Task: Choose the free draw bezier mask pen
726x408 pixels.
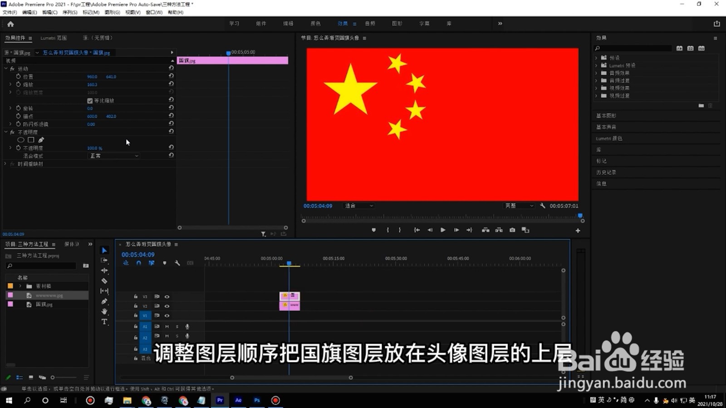Action: (41, 140)
